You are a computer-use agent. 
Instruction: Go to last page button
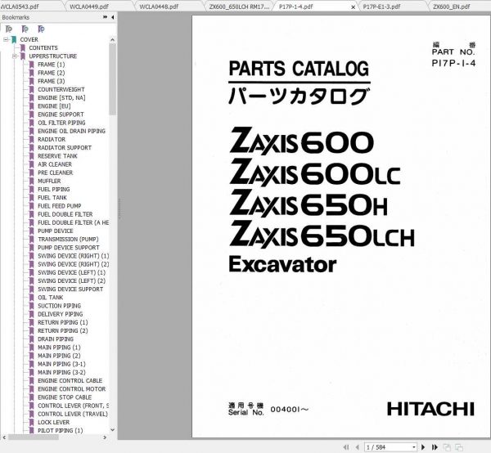pyautogui.click(x=435, y=447)
